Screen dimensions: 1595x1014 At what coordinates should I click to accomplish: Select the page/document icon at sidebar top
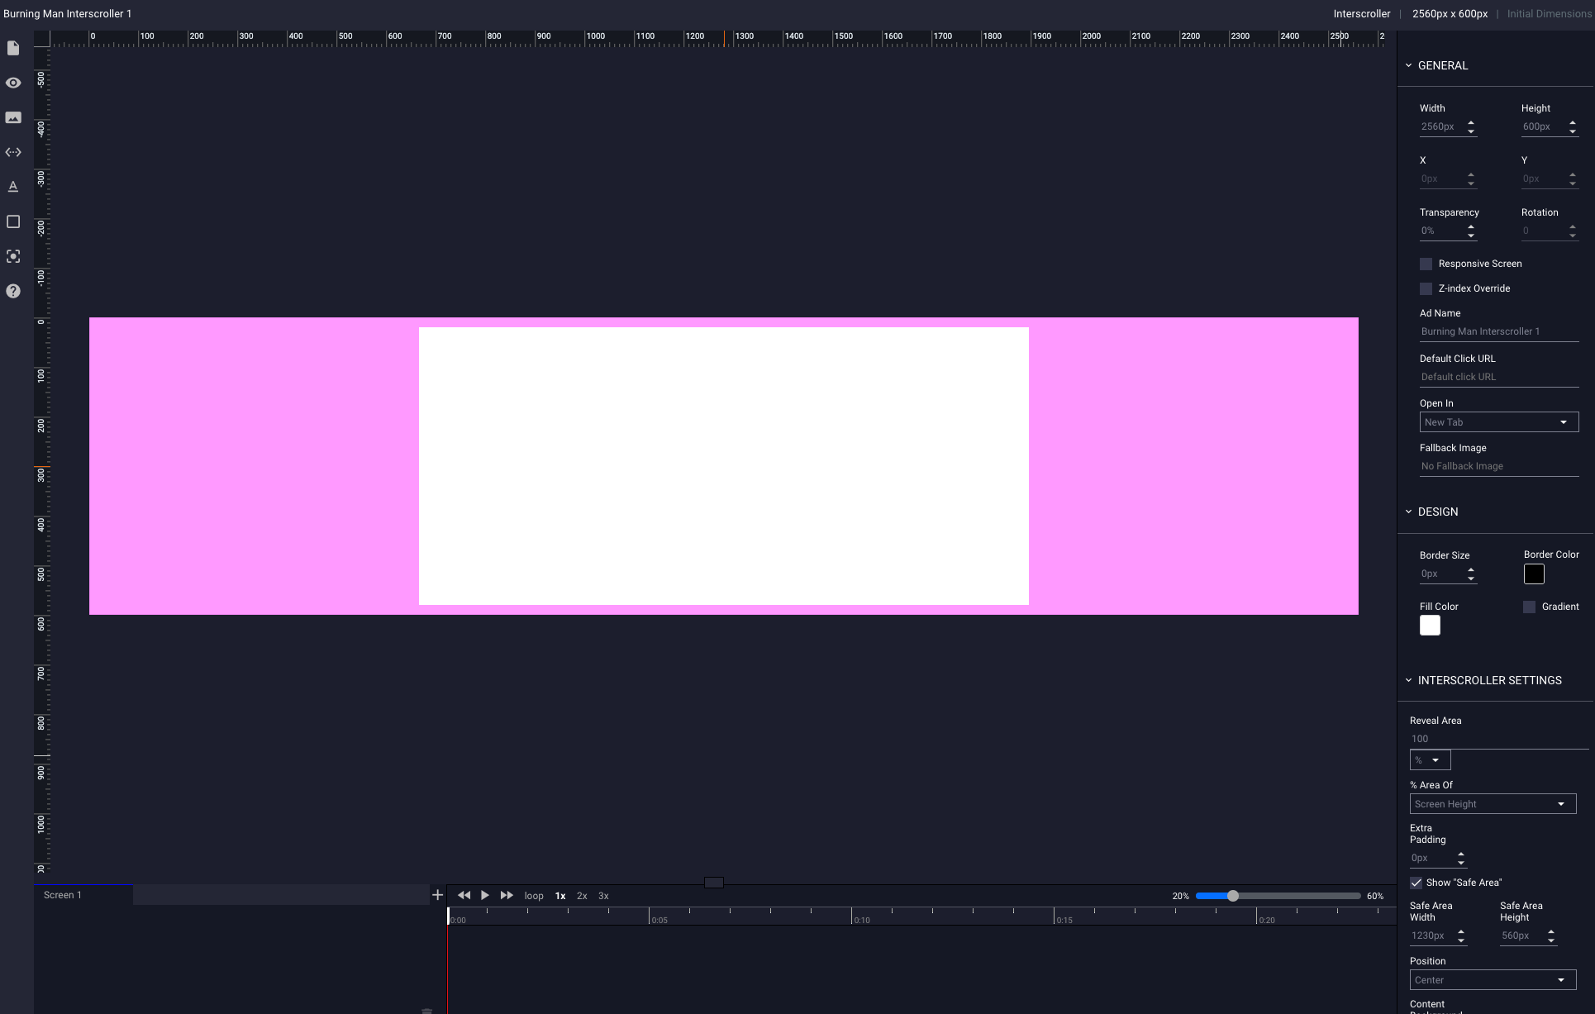coord(13,48)
